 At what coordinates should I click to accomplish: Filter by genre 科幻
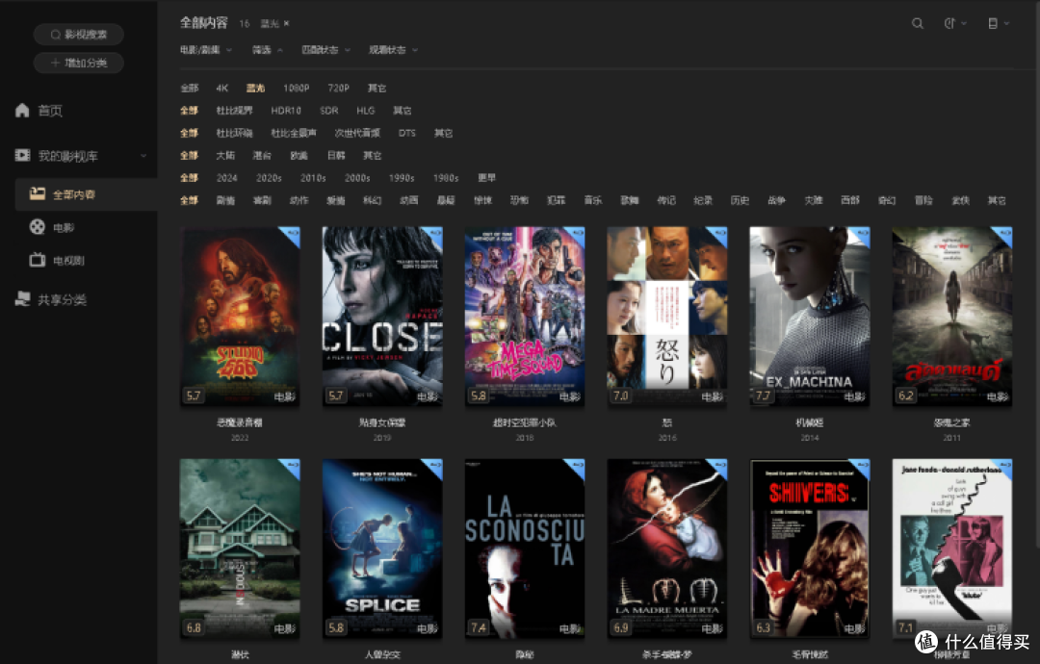point(372,201)
